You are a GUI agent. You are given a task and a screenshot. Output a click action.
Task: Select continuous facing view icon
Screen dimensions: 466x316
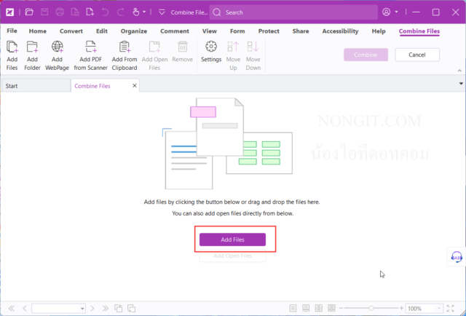331,308
